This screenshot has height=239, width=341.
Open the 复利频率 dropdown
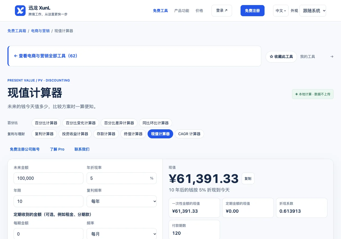click(x=121, y=201)
